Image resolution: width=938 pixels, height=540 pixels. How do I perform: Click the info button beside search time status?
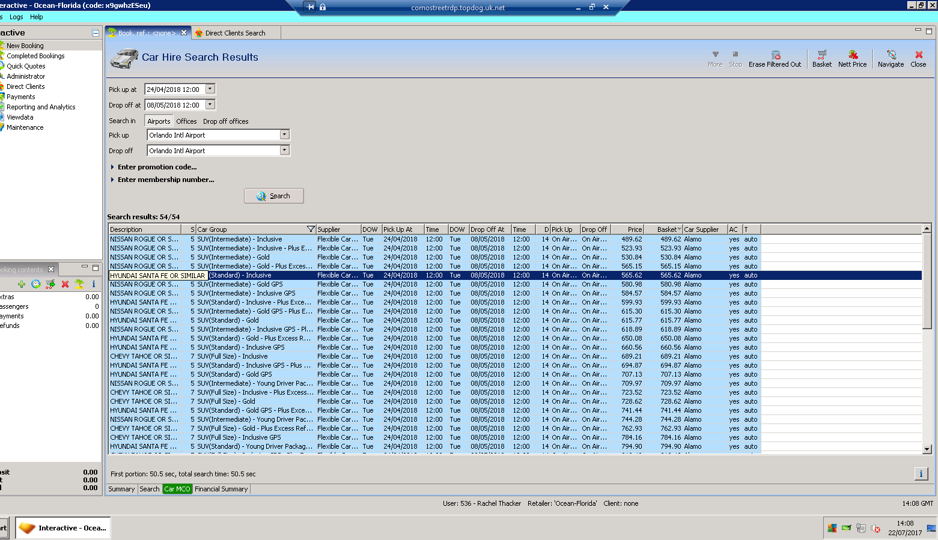pyautogui.click(x=921, y=473)
